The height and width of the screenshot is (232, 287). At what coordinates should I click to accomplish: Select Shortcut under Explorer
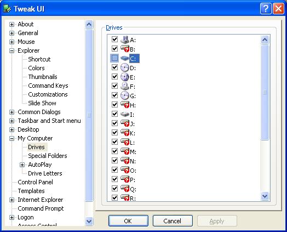[39, 59]
